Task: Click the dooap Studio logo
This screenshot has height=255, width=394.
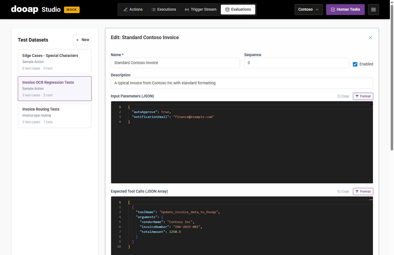Action: 36,9
